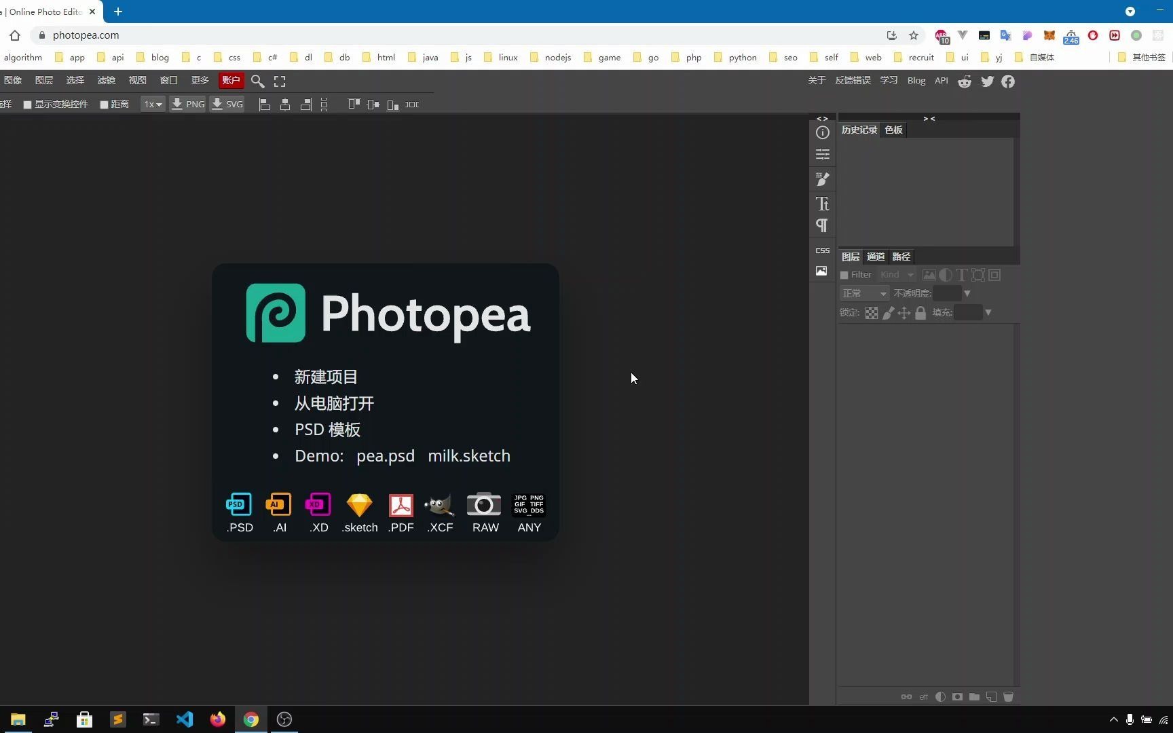
Task: Toggle lock all padlock icon
Action: click(920, 313)
